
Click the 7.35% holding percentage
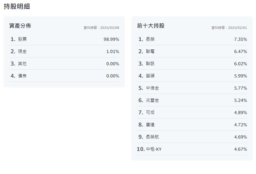(241, 39)
